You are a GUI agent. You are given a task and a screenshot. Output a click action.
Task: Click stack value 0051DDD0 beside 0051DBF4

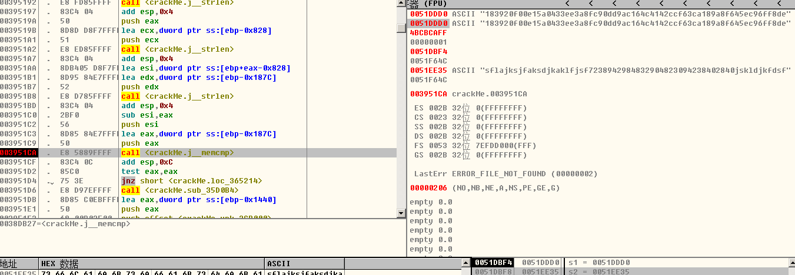click(x=541, y=263)
